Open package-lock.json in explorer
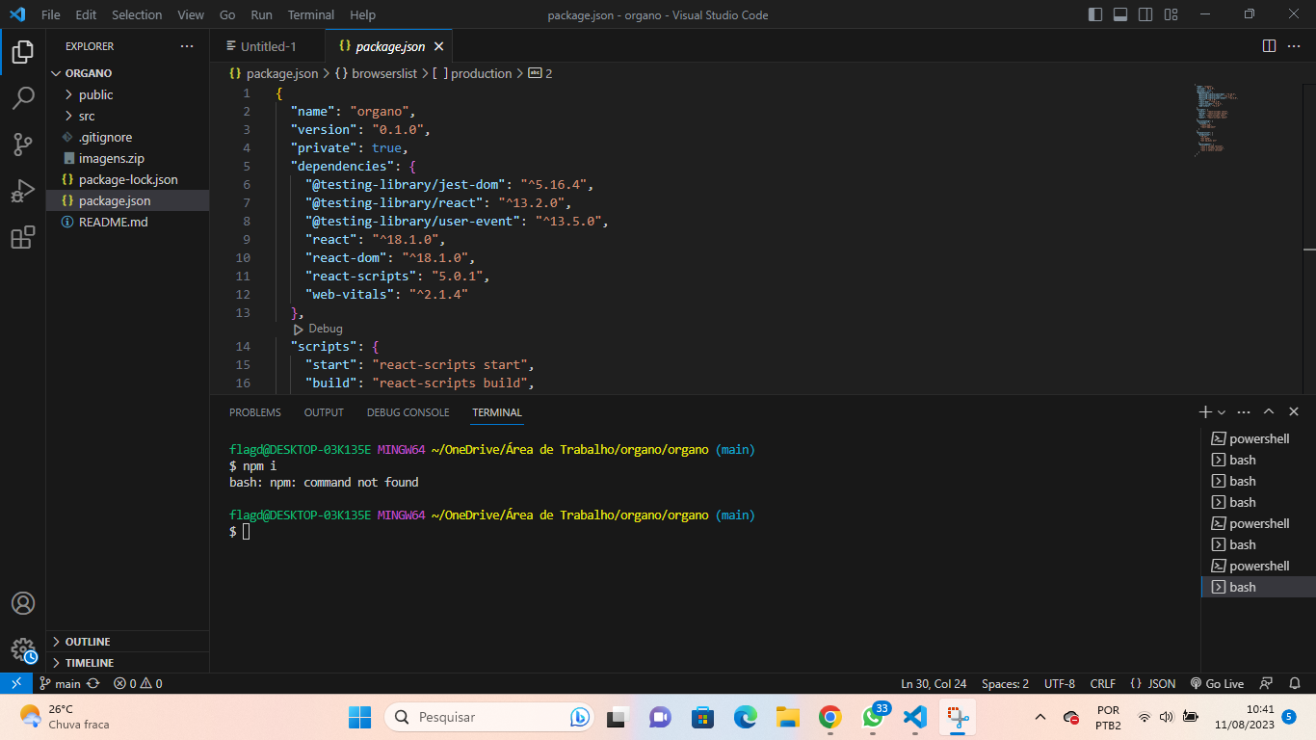The image size is (1316, 740). [127, 179]
